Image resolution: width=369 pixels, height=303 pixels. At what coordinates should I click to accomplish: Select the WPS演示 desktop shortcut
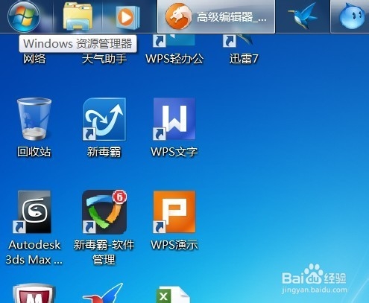(174, 212)
